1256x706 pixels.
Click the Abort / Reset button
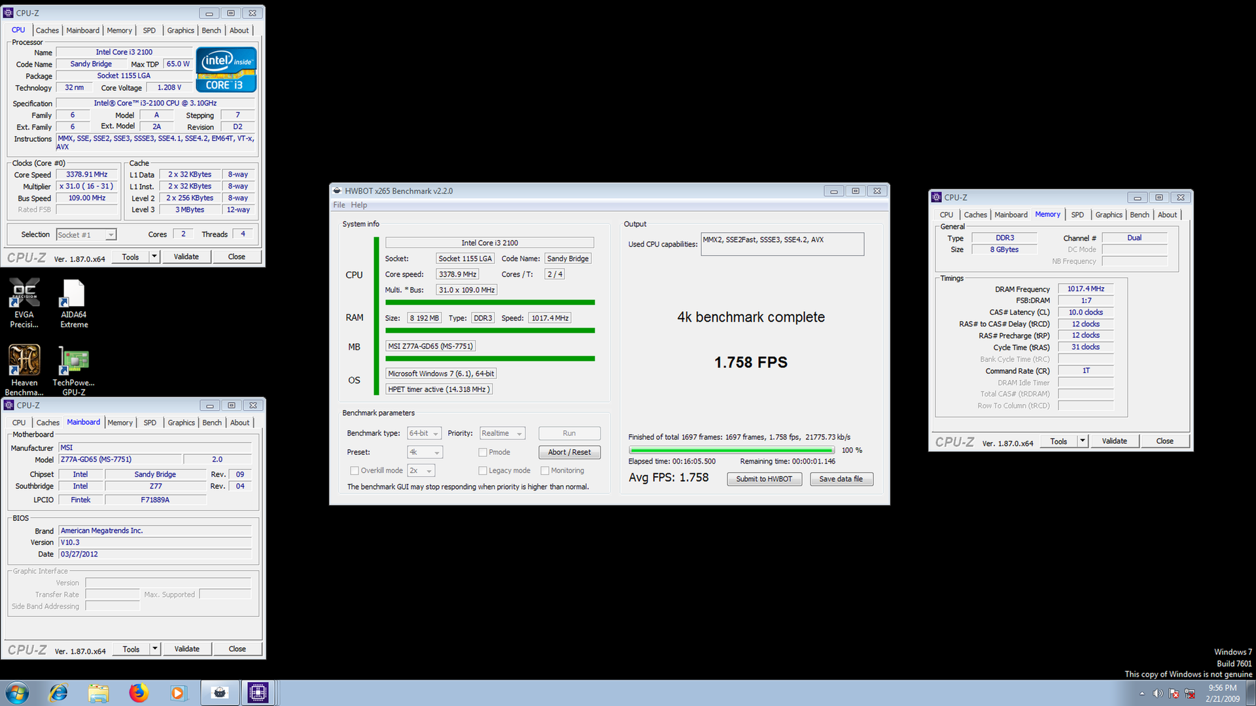tap(569, 452)
